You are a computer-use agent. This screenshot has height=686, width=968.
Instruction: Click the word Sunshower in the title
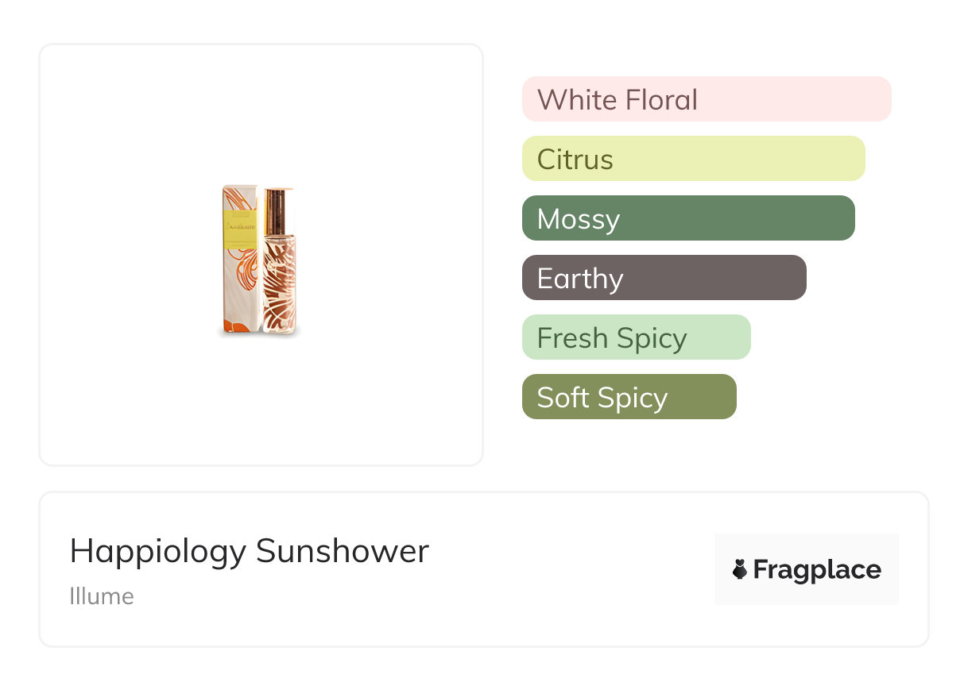tap(343, 551)
